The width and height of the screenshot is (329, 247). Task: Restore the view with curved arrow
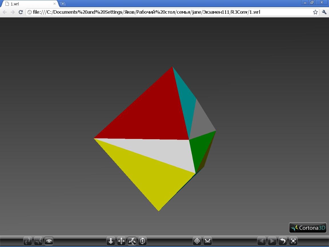[x=282, y=241]
